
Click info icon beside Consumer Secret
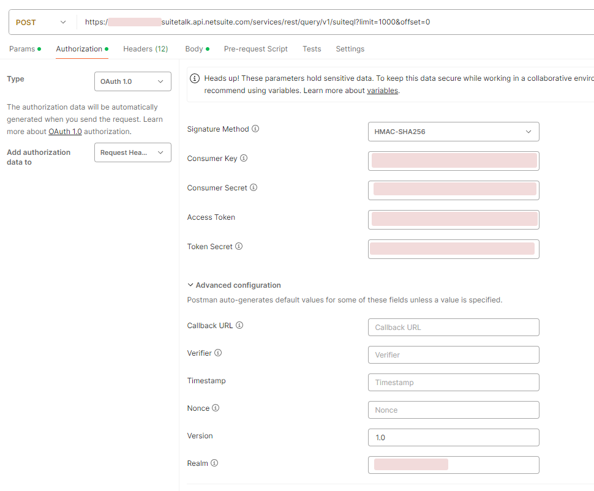click(254, 188)
